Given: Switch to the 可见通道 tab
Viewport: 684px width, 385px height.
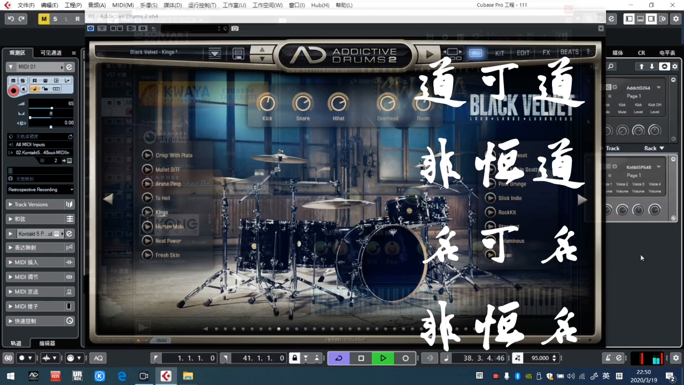Looking at the screenshot, I should (51, 53).
